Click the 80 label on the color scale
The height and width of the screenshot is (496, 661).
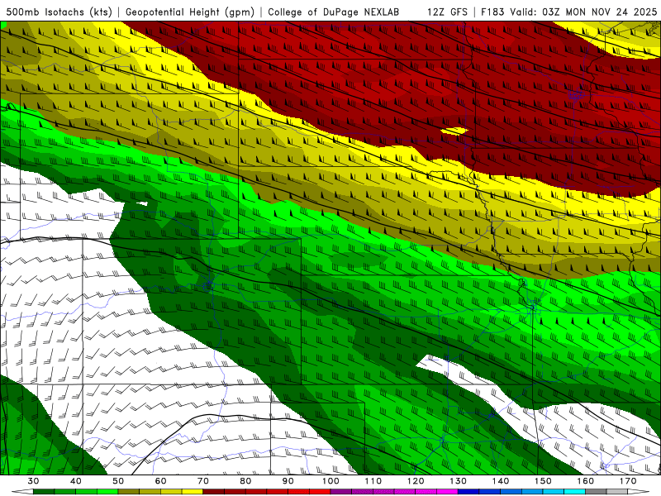click(x=245, y=481)
